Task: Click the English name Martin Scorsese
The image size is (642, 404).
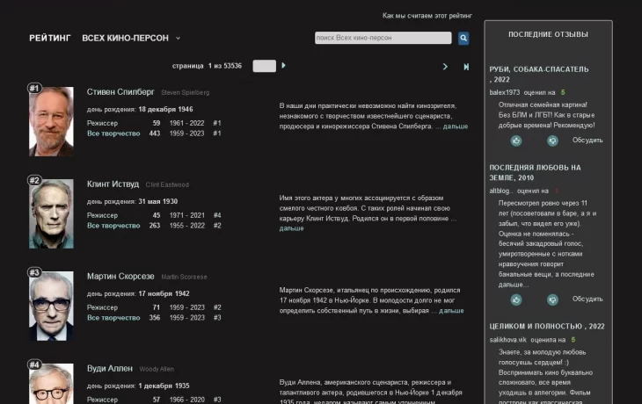Action: (x=184, y=278)
